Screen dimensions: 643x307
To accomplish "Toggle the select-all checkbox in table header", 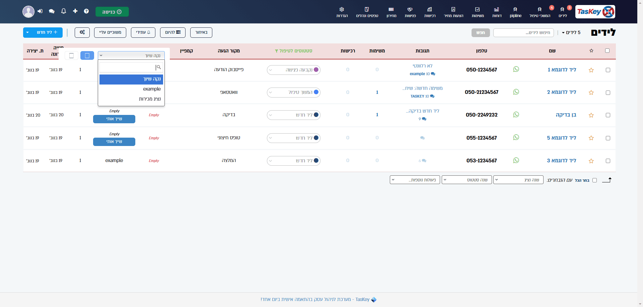I will pyautogui.click(x=607, y=50).
